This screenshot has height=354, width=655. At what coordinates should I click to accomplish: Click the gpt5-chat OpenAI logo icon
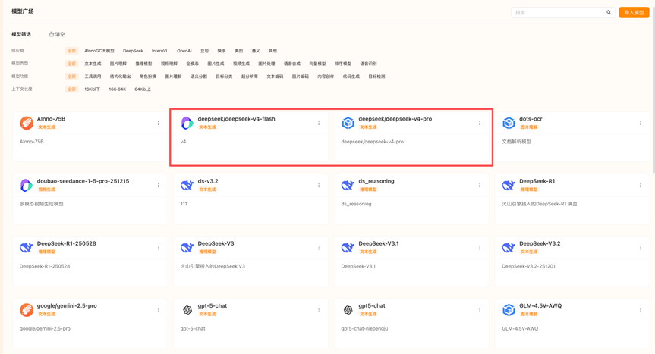(x=348, y=310)
